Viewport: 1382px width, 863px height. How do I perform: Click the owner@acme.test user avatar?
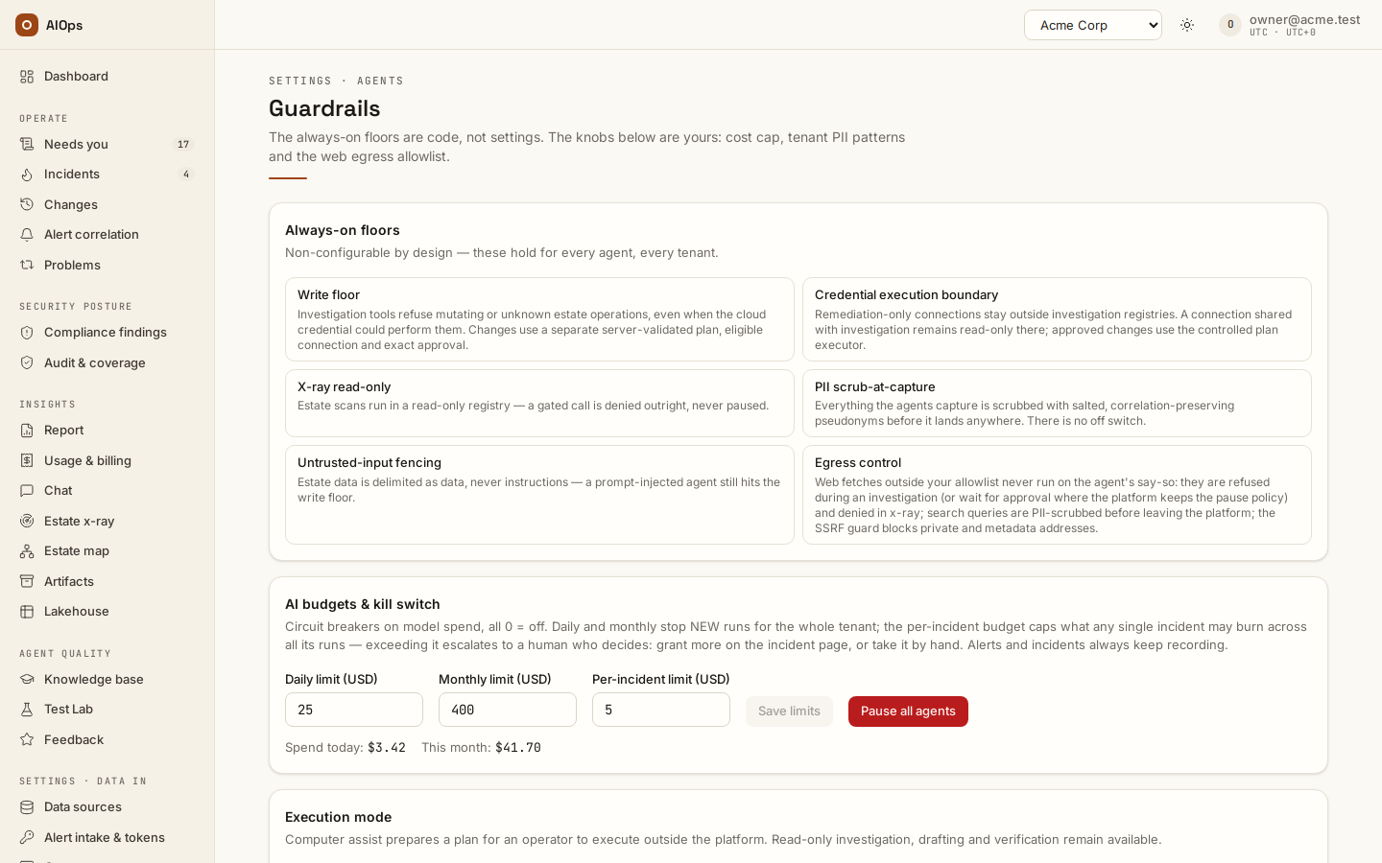(1230, 25)
